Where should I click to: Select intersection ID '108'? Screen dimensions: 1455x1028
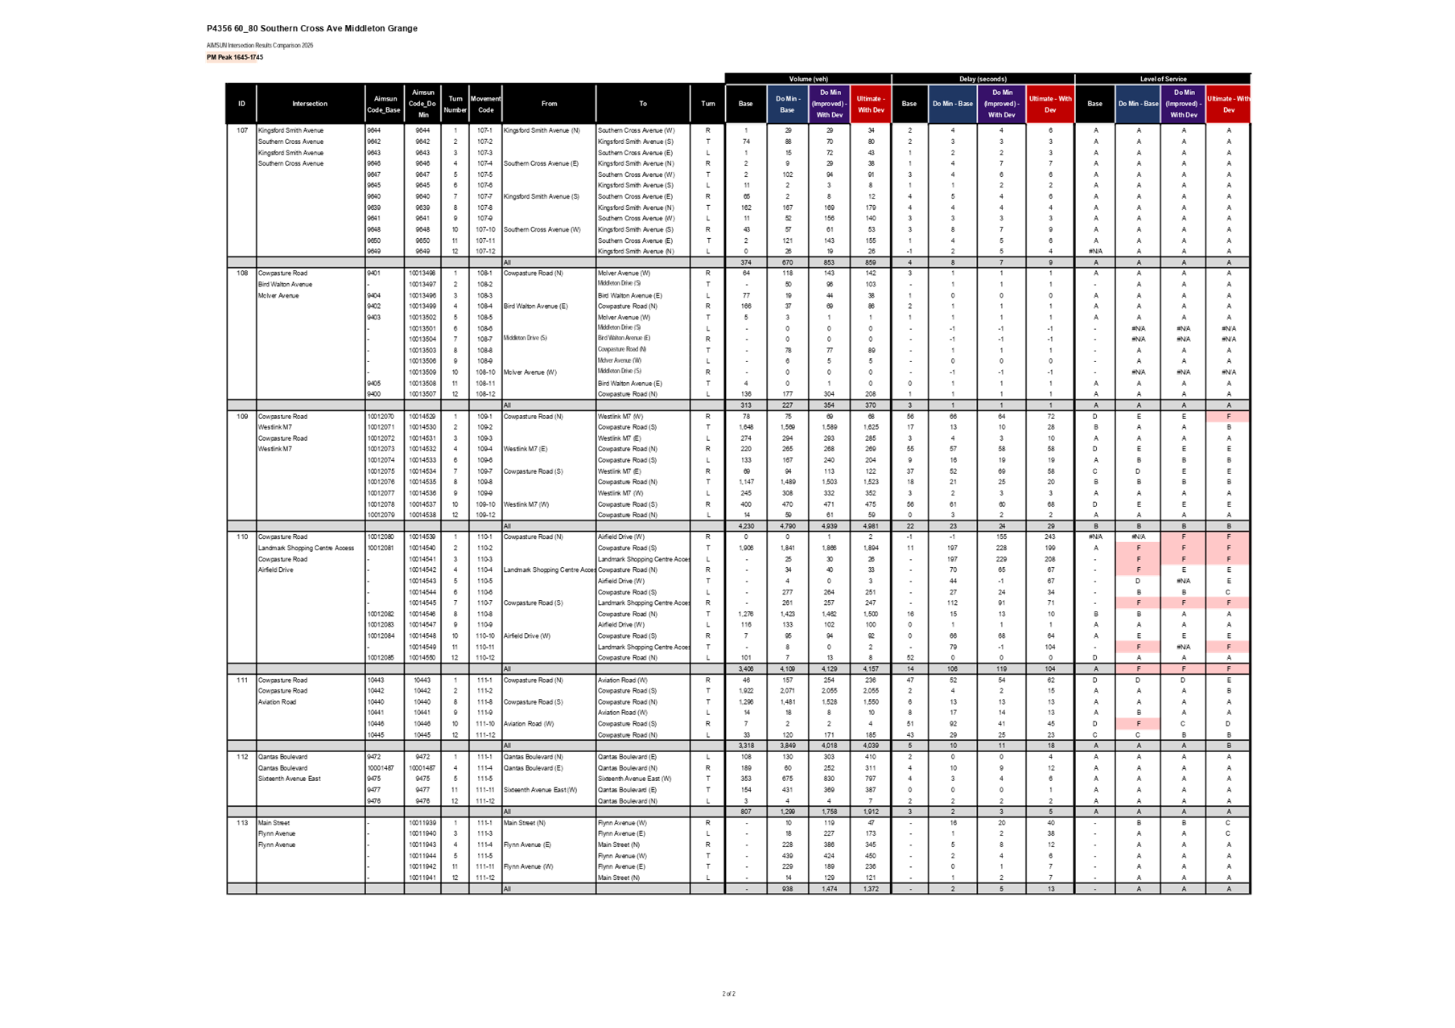[241, 273]
